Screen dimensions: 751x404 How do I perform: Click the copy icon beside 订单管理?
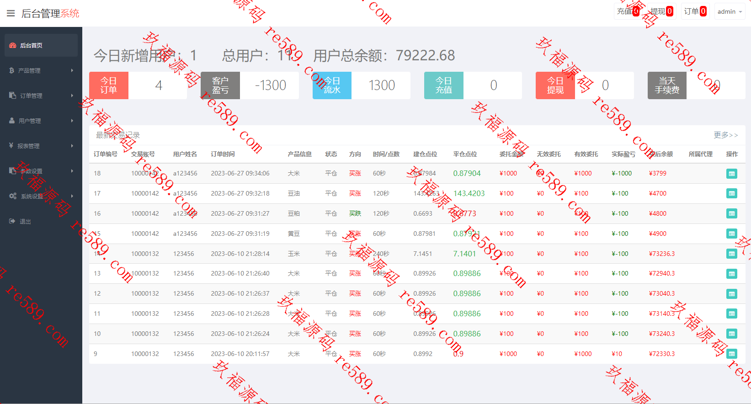12,96
